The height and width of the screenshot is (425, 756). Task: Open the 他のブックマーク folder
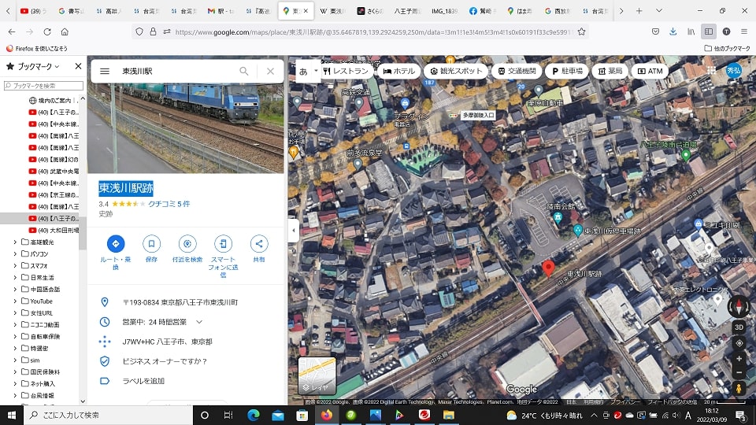point(727,48)
